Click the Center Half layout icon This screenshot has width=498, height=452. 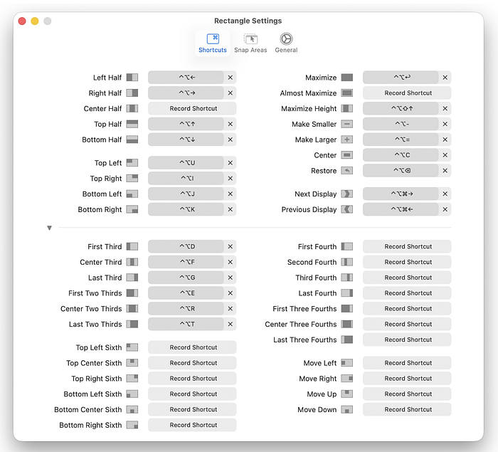(132, 108)
